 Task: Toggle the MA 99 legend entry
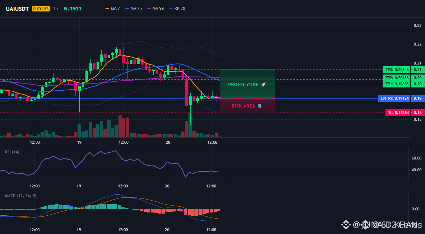(155, 9)
